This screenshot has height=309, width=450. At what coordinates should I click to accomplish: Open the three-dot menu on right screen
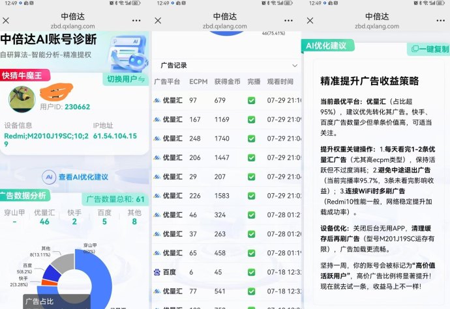pos(440,21)
